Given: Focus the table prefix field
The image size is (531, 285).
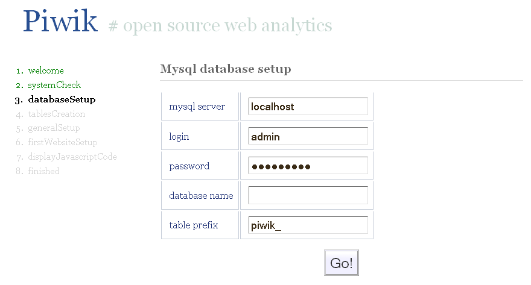Looking at the screenshot, I should (308, 225).
